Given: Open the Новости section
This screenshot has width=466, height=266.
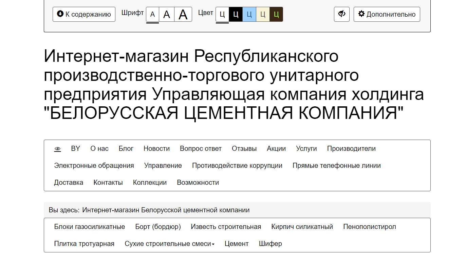Looking at the screenshot, I should (156, 148).
